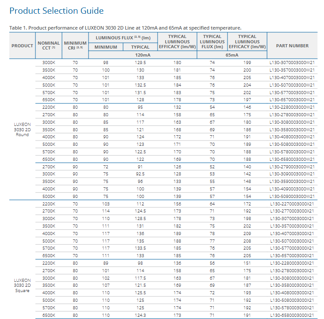Viewport: 324px width, 319px height.
Task: Select part number L130-3070003000W21
Action: click(292, 63)
